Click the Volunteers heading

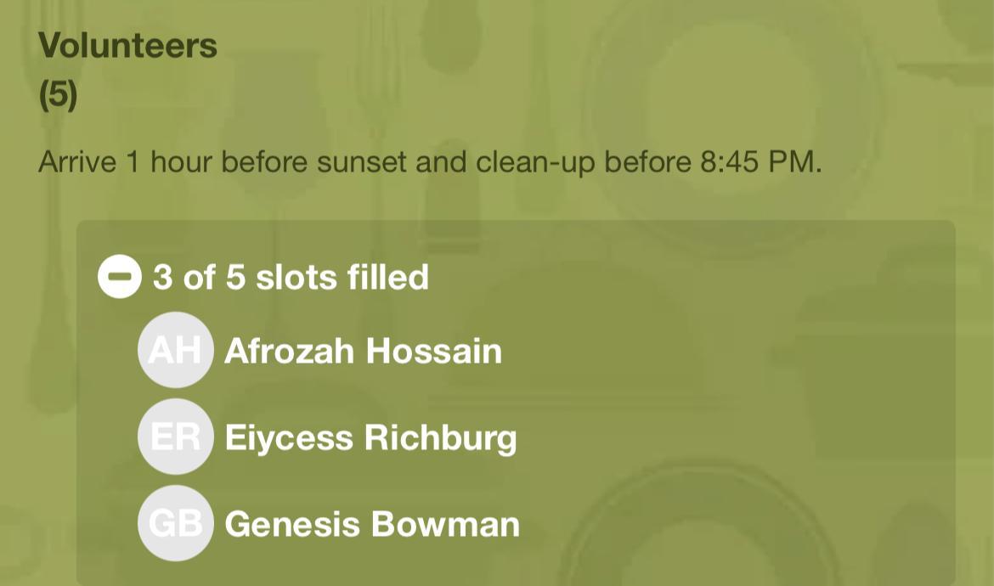click(127, 45)
